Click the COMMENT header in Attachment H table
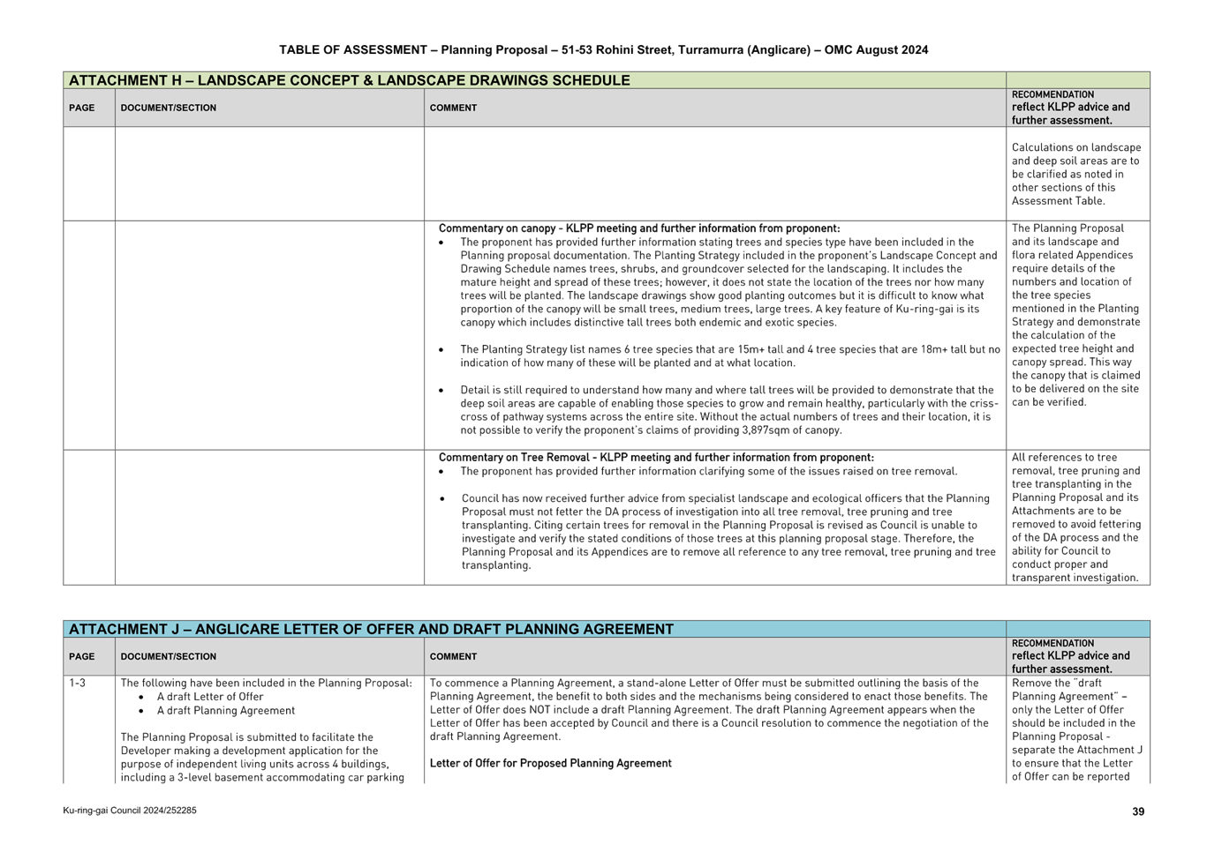This screenshot has height=852, width=1207. [x=453, y=108]
